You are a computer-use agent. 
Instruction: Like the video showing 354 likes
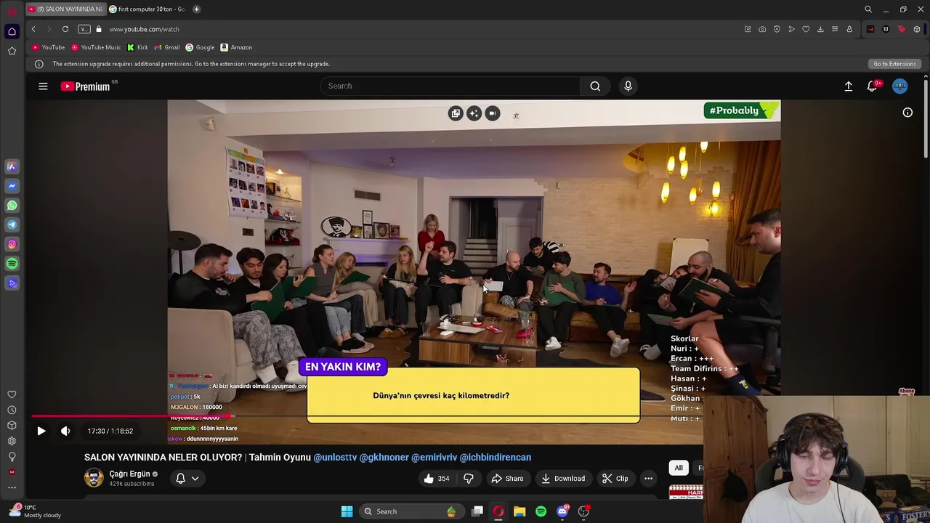[x=437, y=479]
